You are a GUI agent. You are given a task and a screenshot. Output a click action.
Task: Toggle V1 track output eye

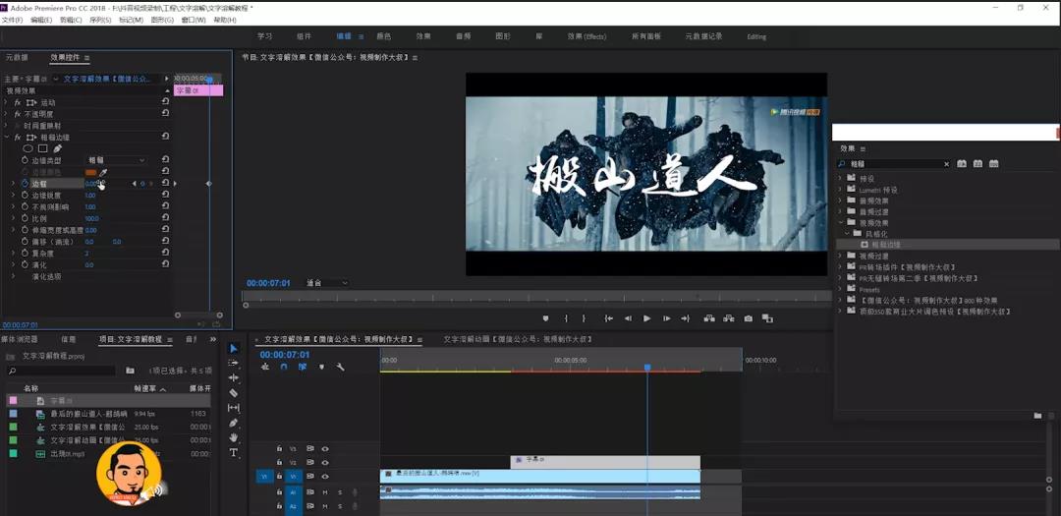pos(325,477)
